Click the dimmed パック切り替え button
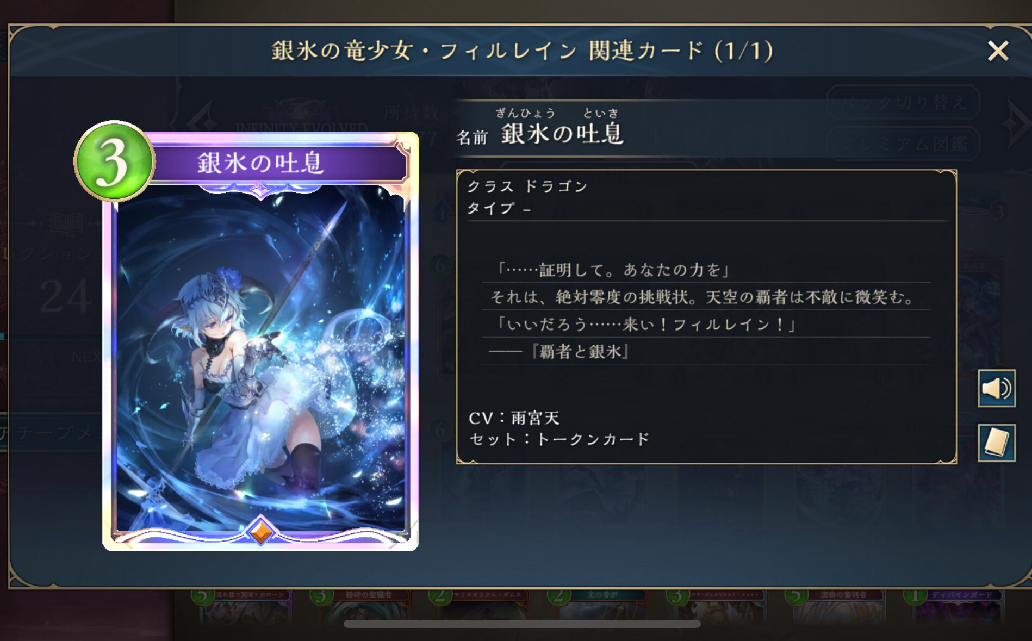This screenshot has height=641, width=1032. tap(904, 102)
